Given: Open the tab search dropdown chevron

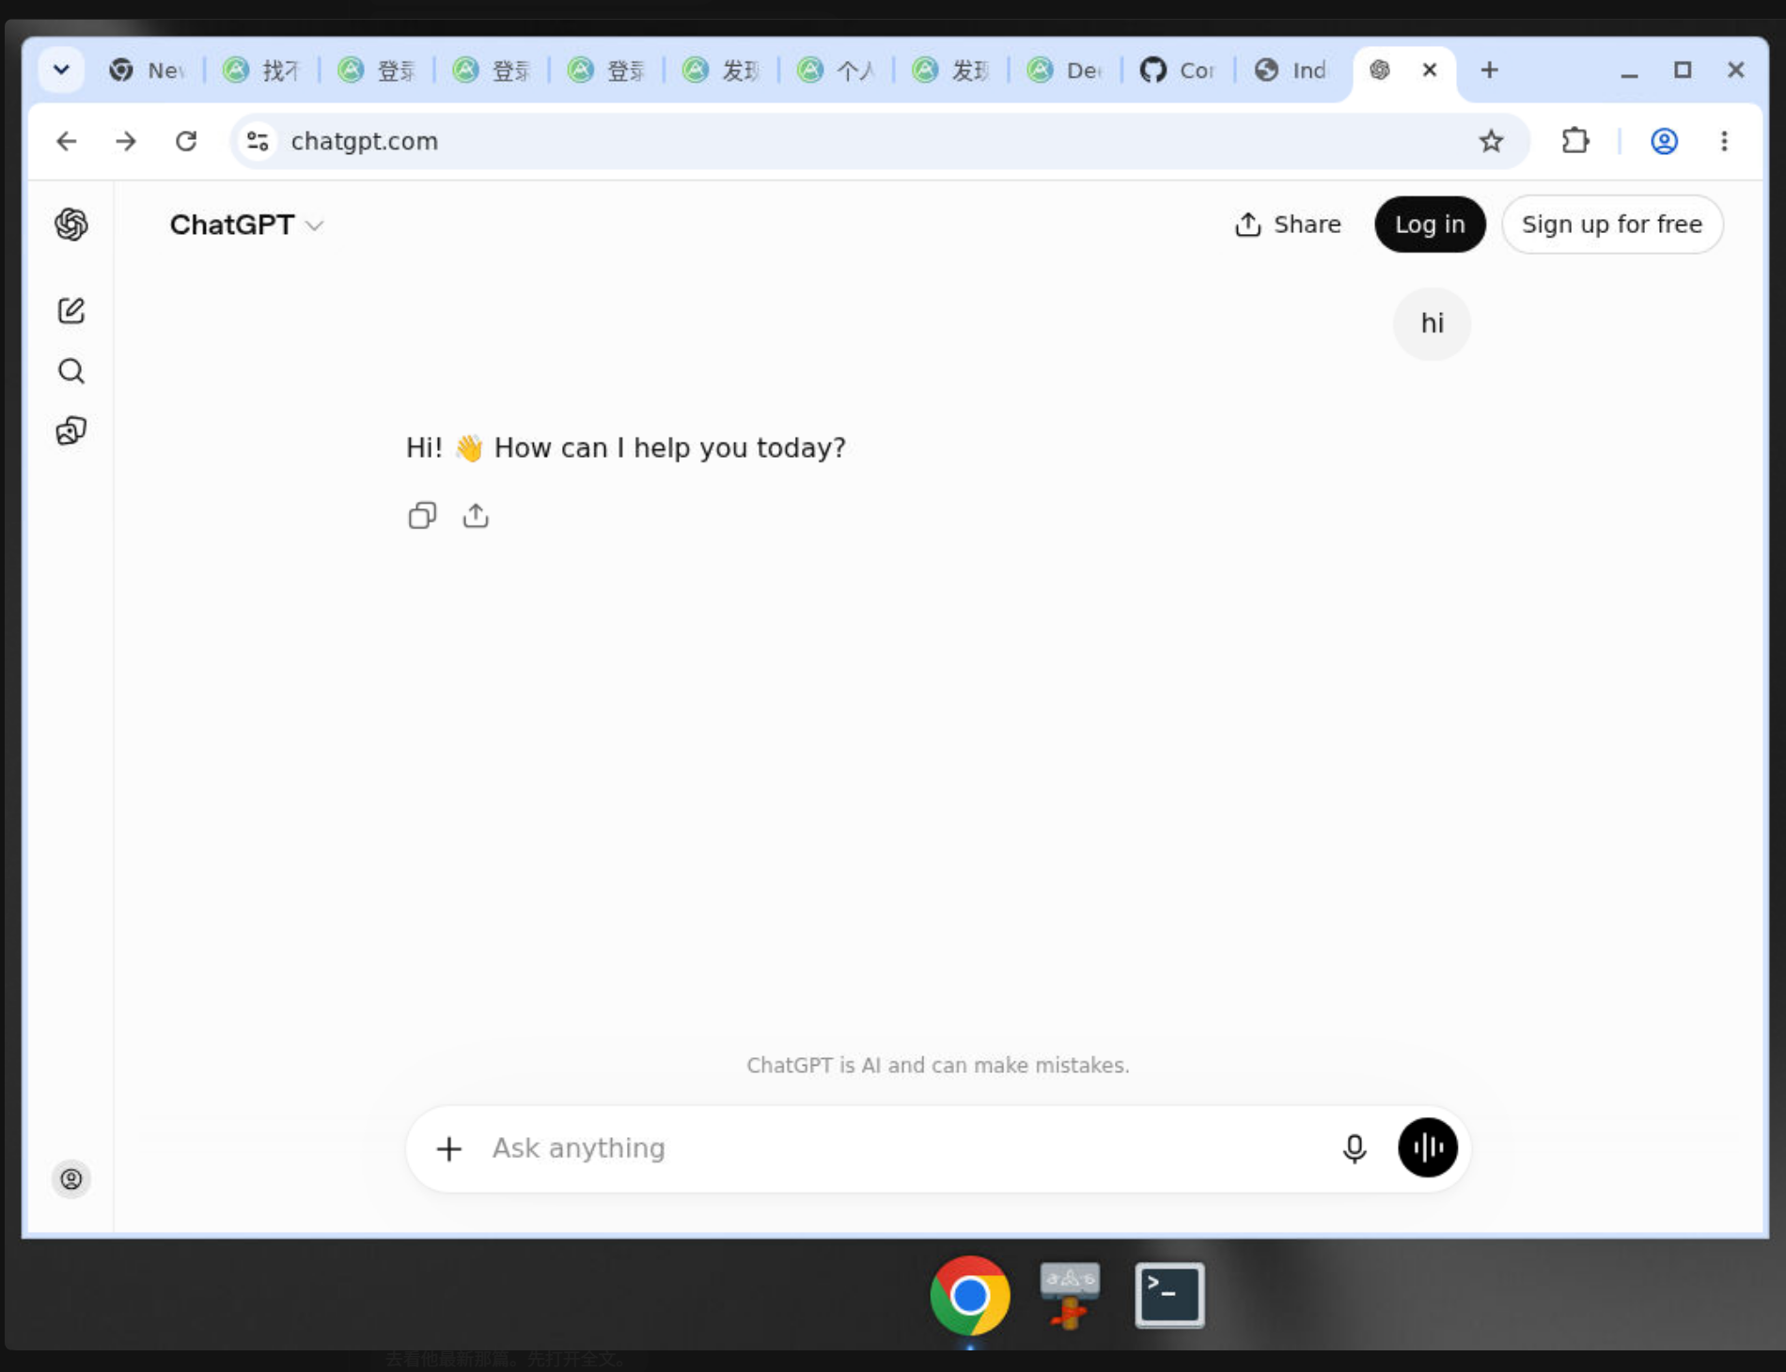Looking at the screenshot, I should click(62, 70).
